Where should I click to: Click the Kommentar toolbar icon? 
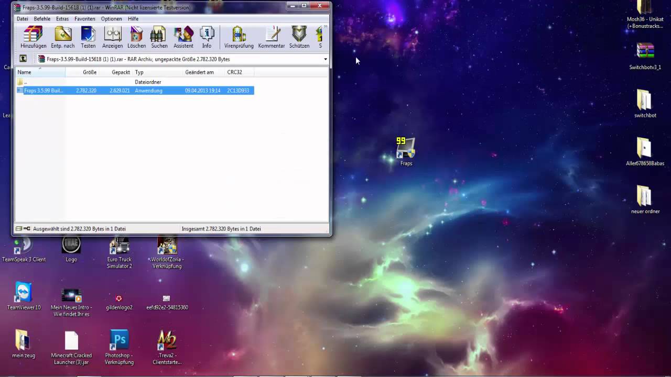click(272, 37)
